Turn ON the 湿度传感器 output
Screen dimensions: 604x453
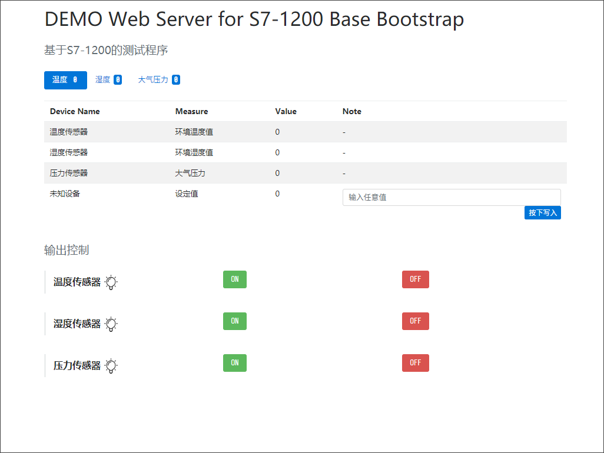234,321
